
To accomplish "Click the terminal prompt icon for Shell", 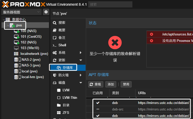I will tap(55, 46).
